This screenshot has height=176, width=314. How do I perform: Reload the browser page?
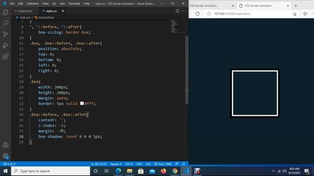click(x=197, y=14)
